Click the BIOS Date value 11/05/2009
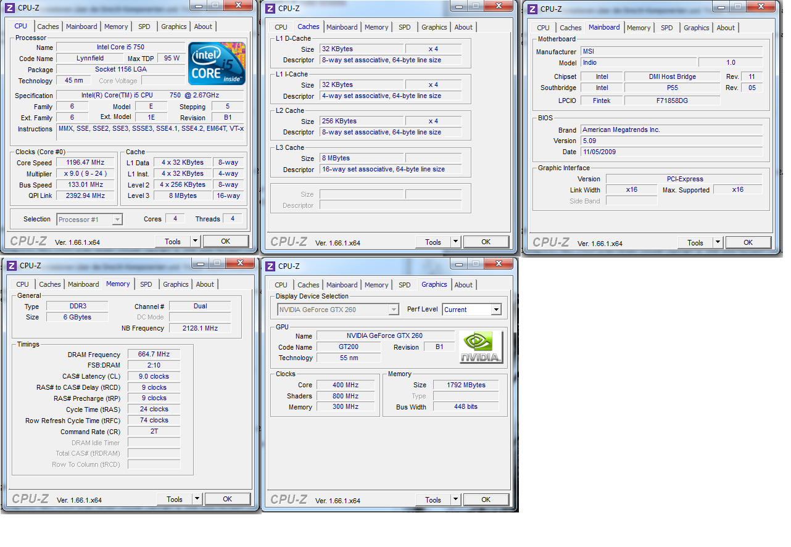The height and width of the screenshot is (547, 791). (x=672, y=152)
